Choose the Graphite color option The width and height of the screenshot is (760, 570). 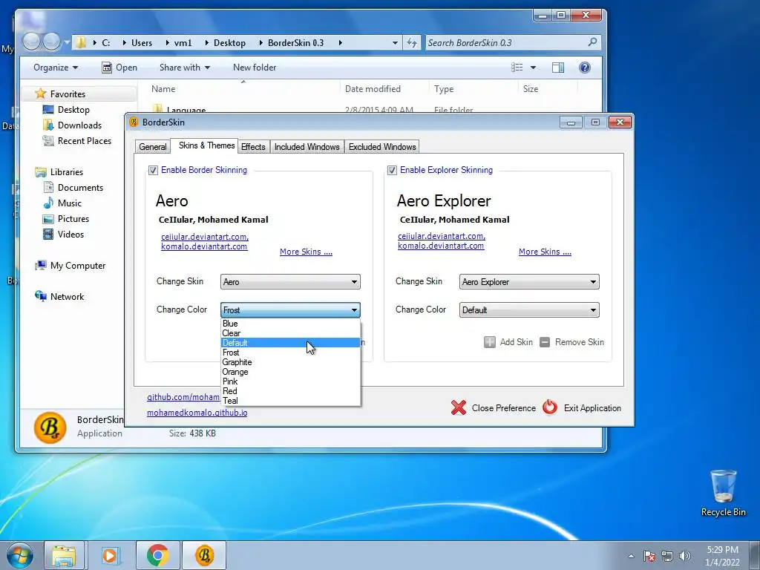click(x=290, y=362)
